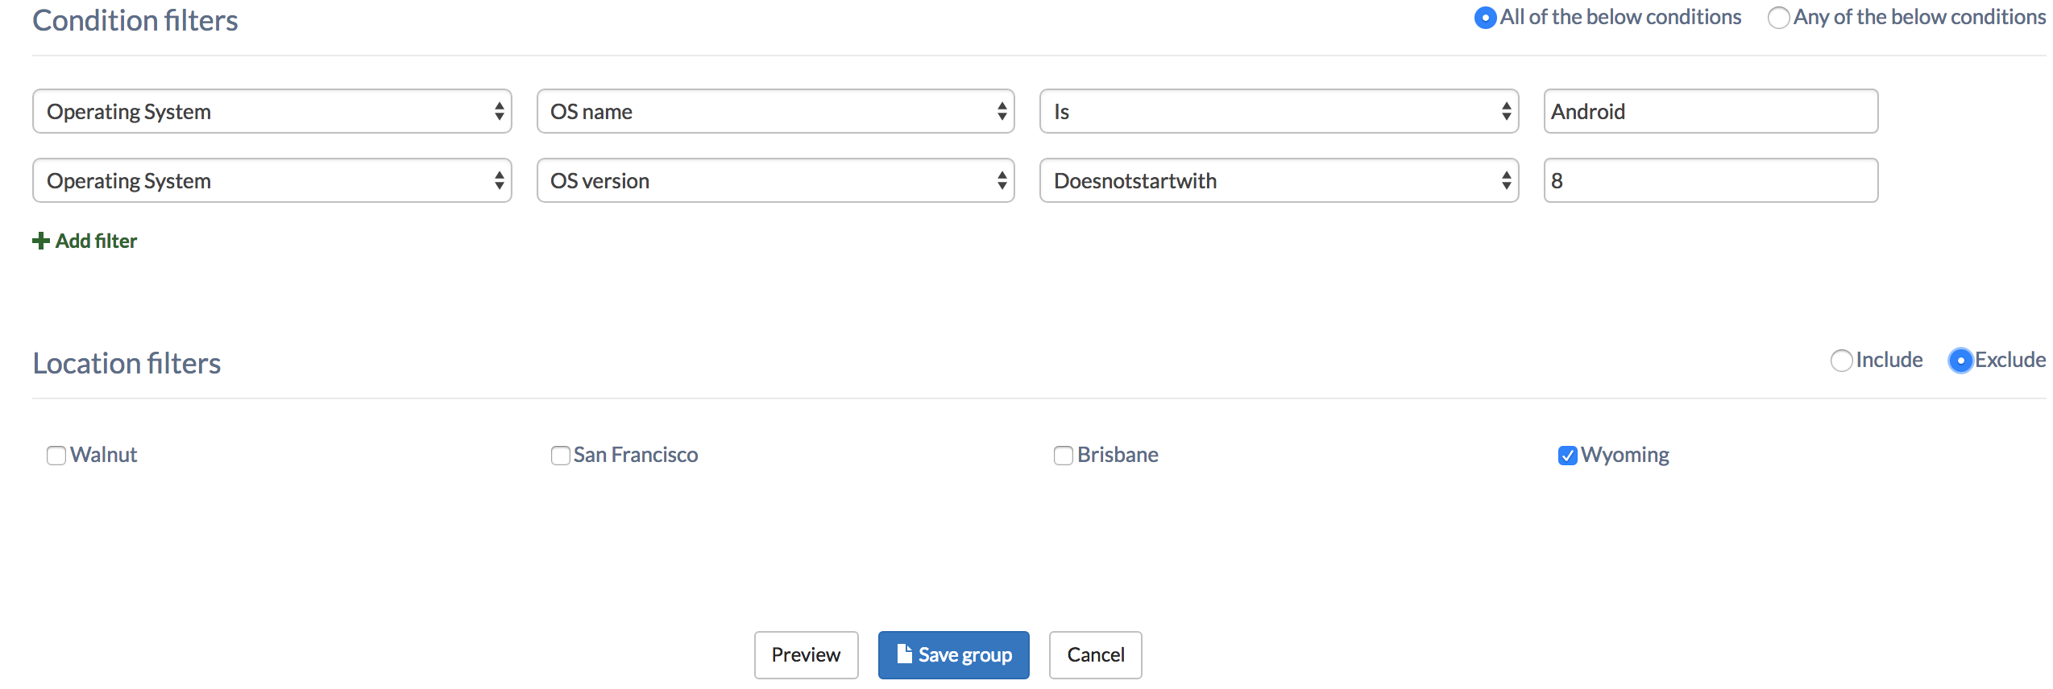Uncheck the Wyoming location checkbox

1567,456
